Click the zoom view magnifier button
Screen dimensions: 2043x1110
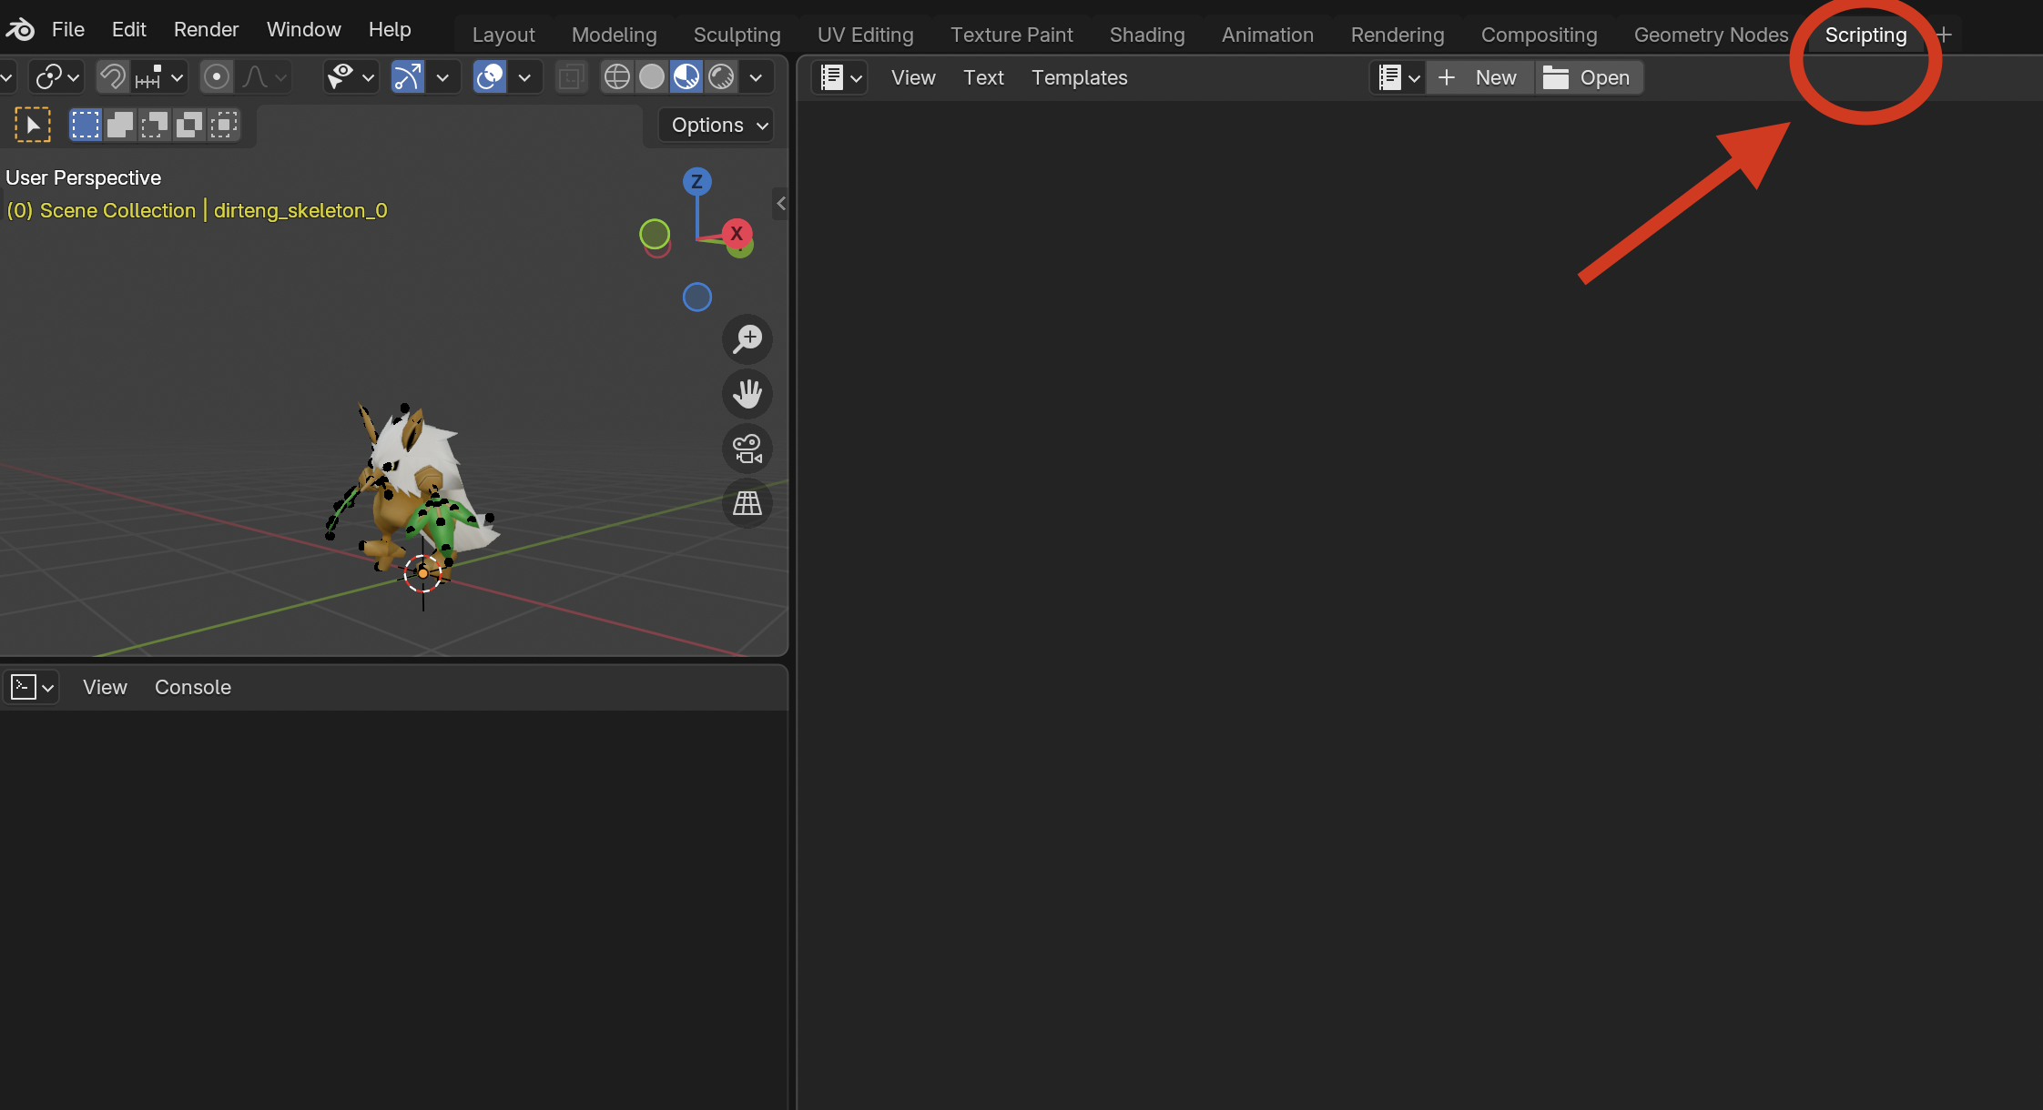[747, 338]
